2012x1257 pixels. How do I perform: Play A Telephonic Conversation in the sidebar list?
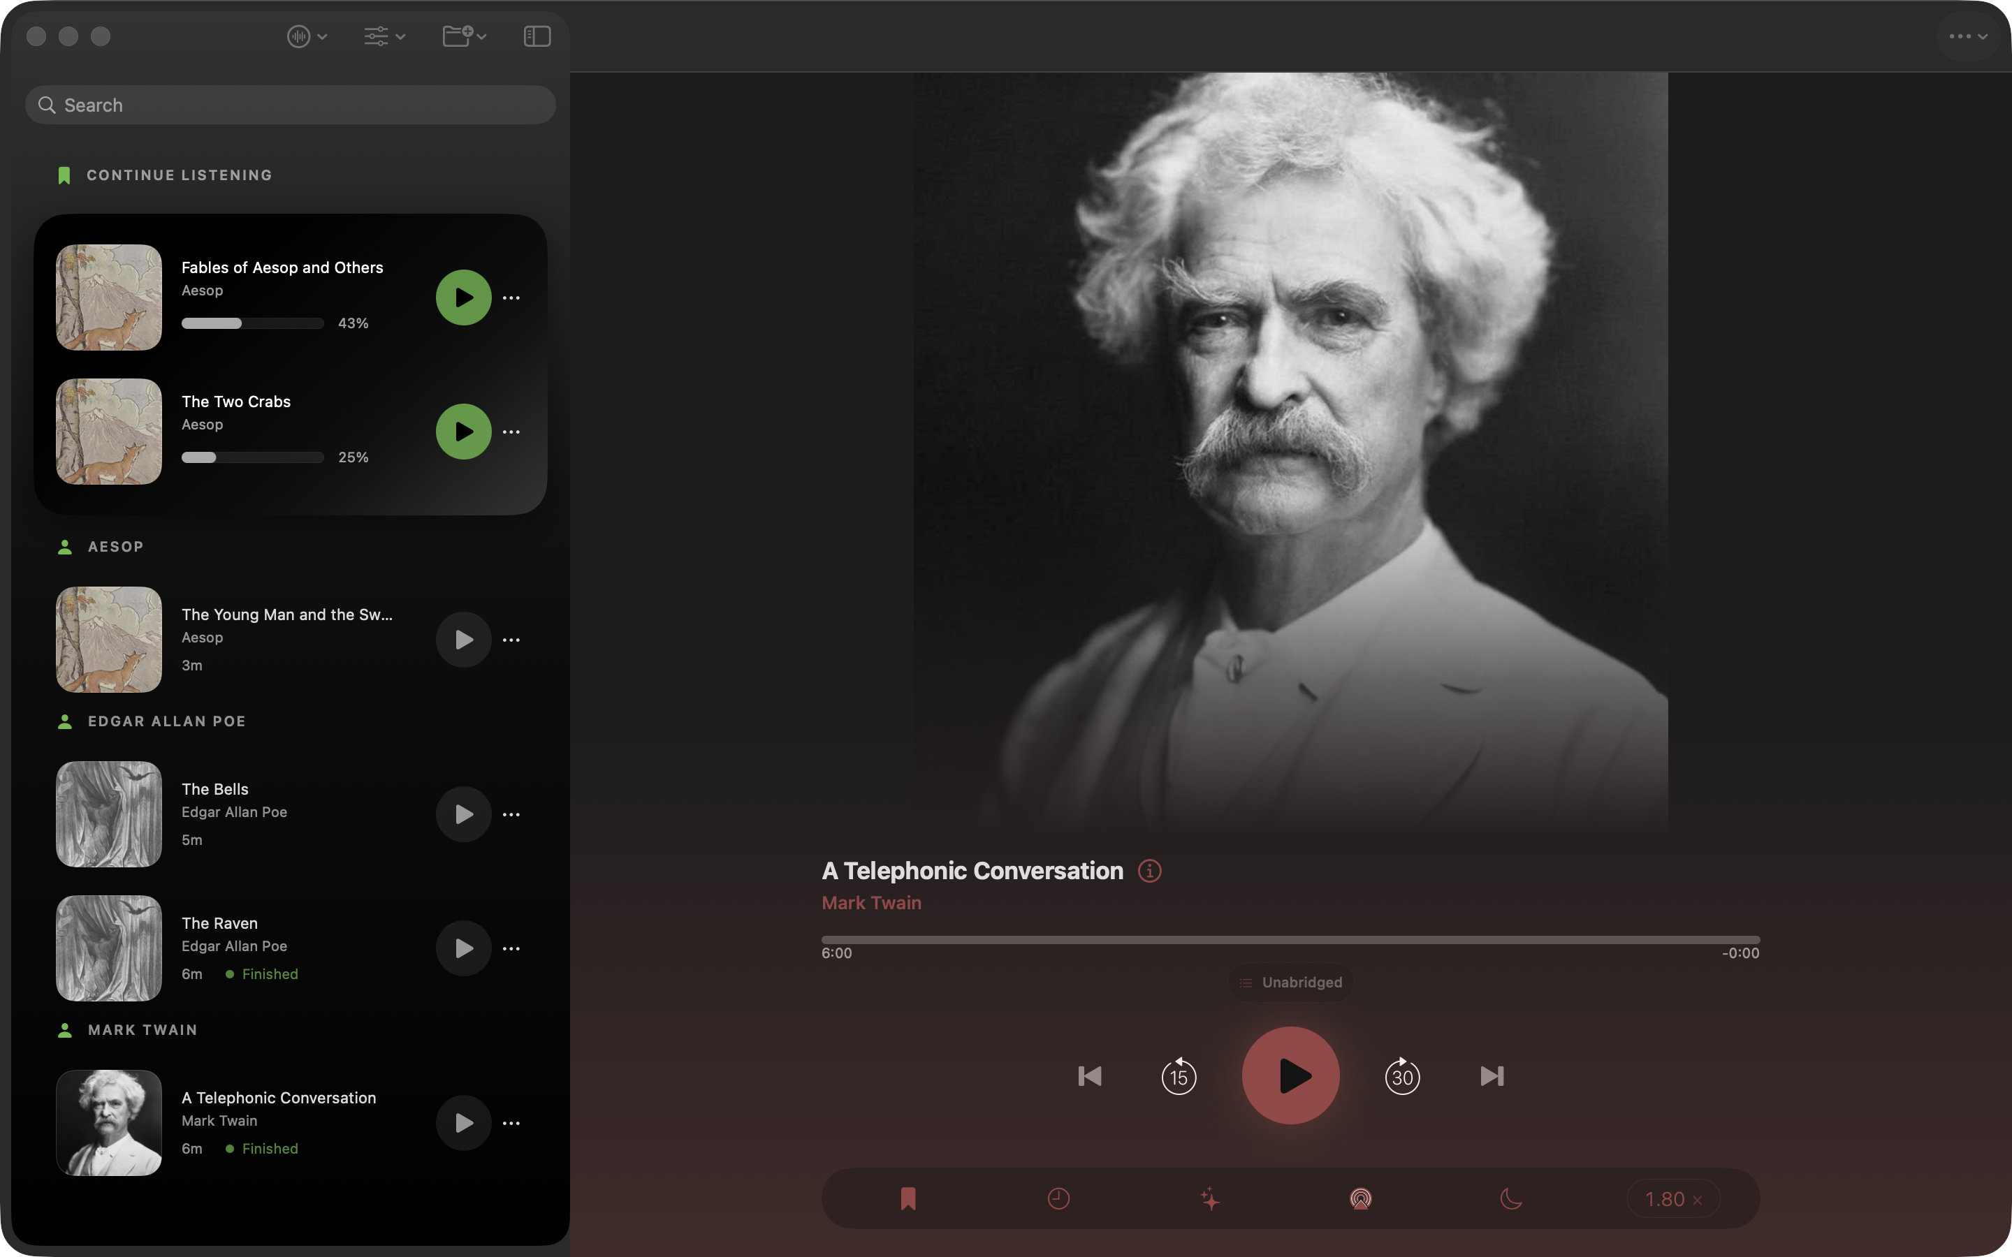463,1122
